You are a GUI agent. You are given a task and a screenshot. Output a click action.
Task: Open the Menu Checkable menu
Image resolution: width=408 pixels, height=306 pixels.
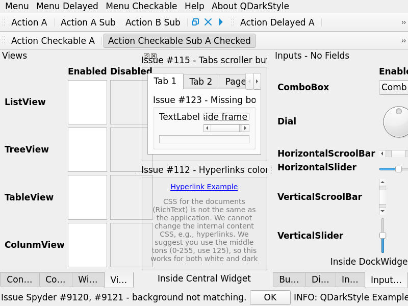tap(141, 6)
